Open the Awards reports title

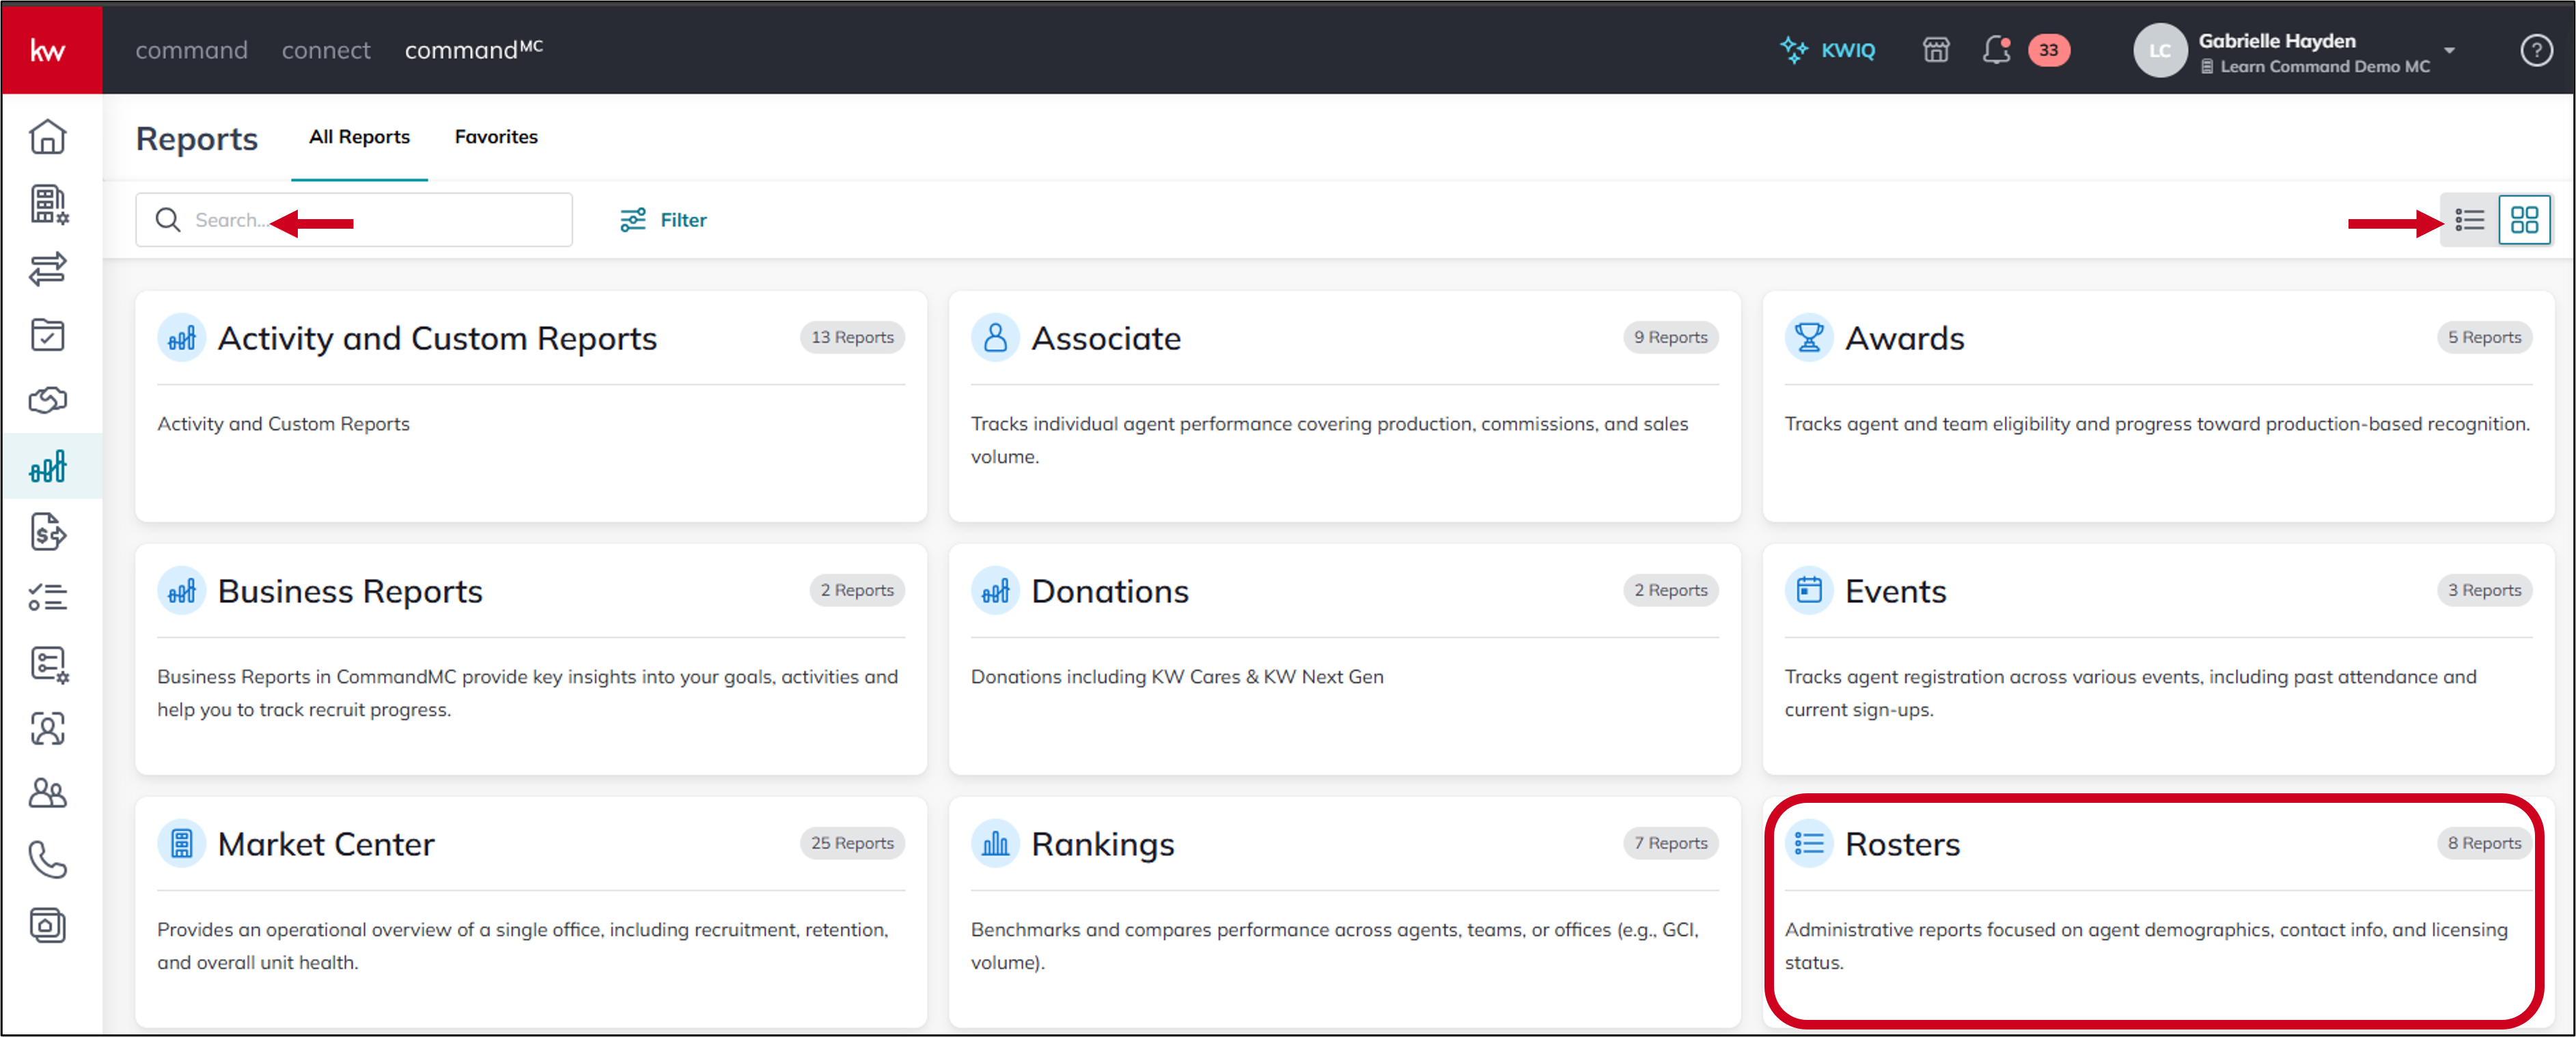pos(1904,339)
